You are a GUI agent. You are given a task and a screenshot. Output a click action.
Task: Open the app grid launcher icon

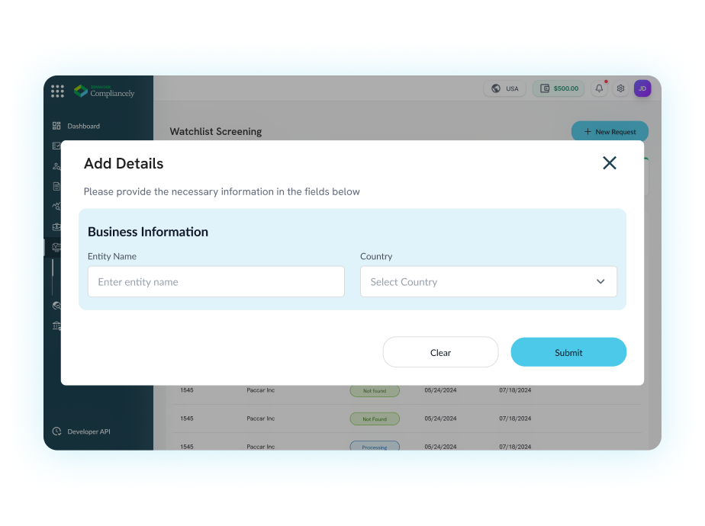coord(57,91)
